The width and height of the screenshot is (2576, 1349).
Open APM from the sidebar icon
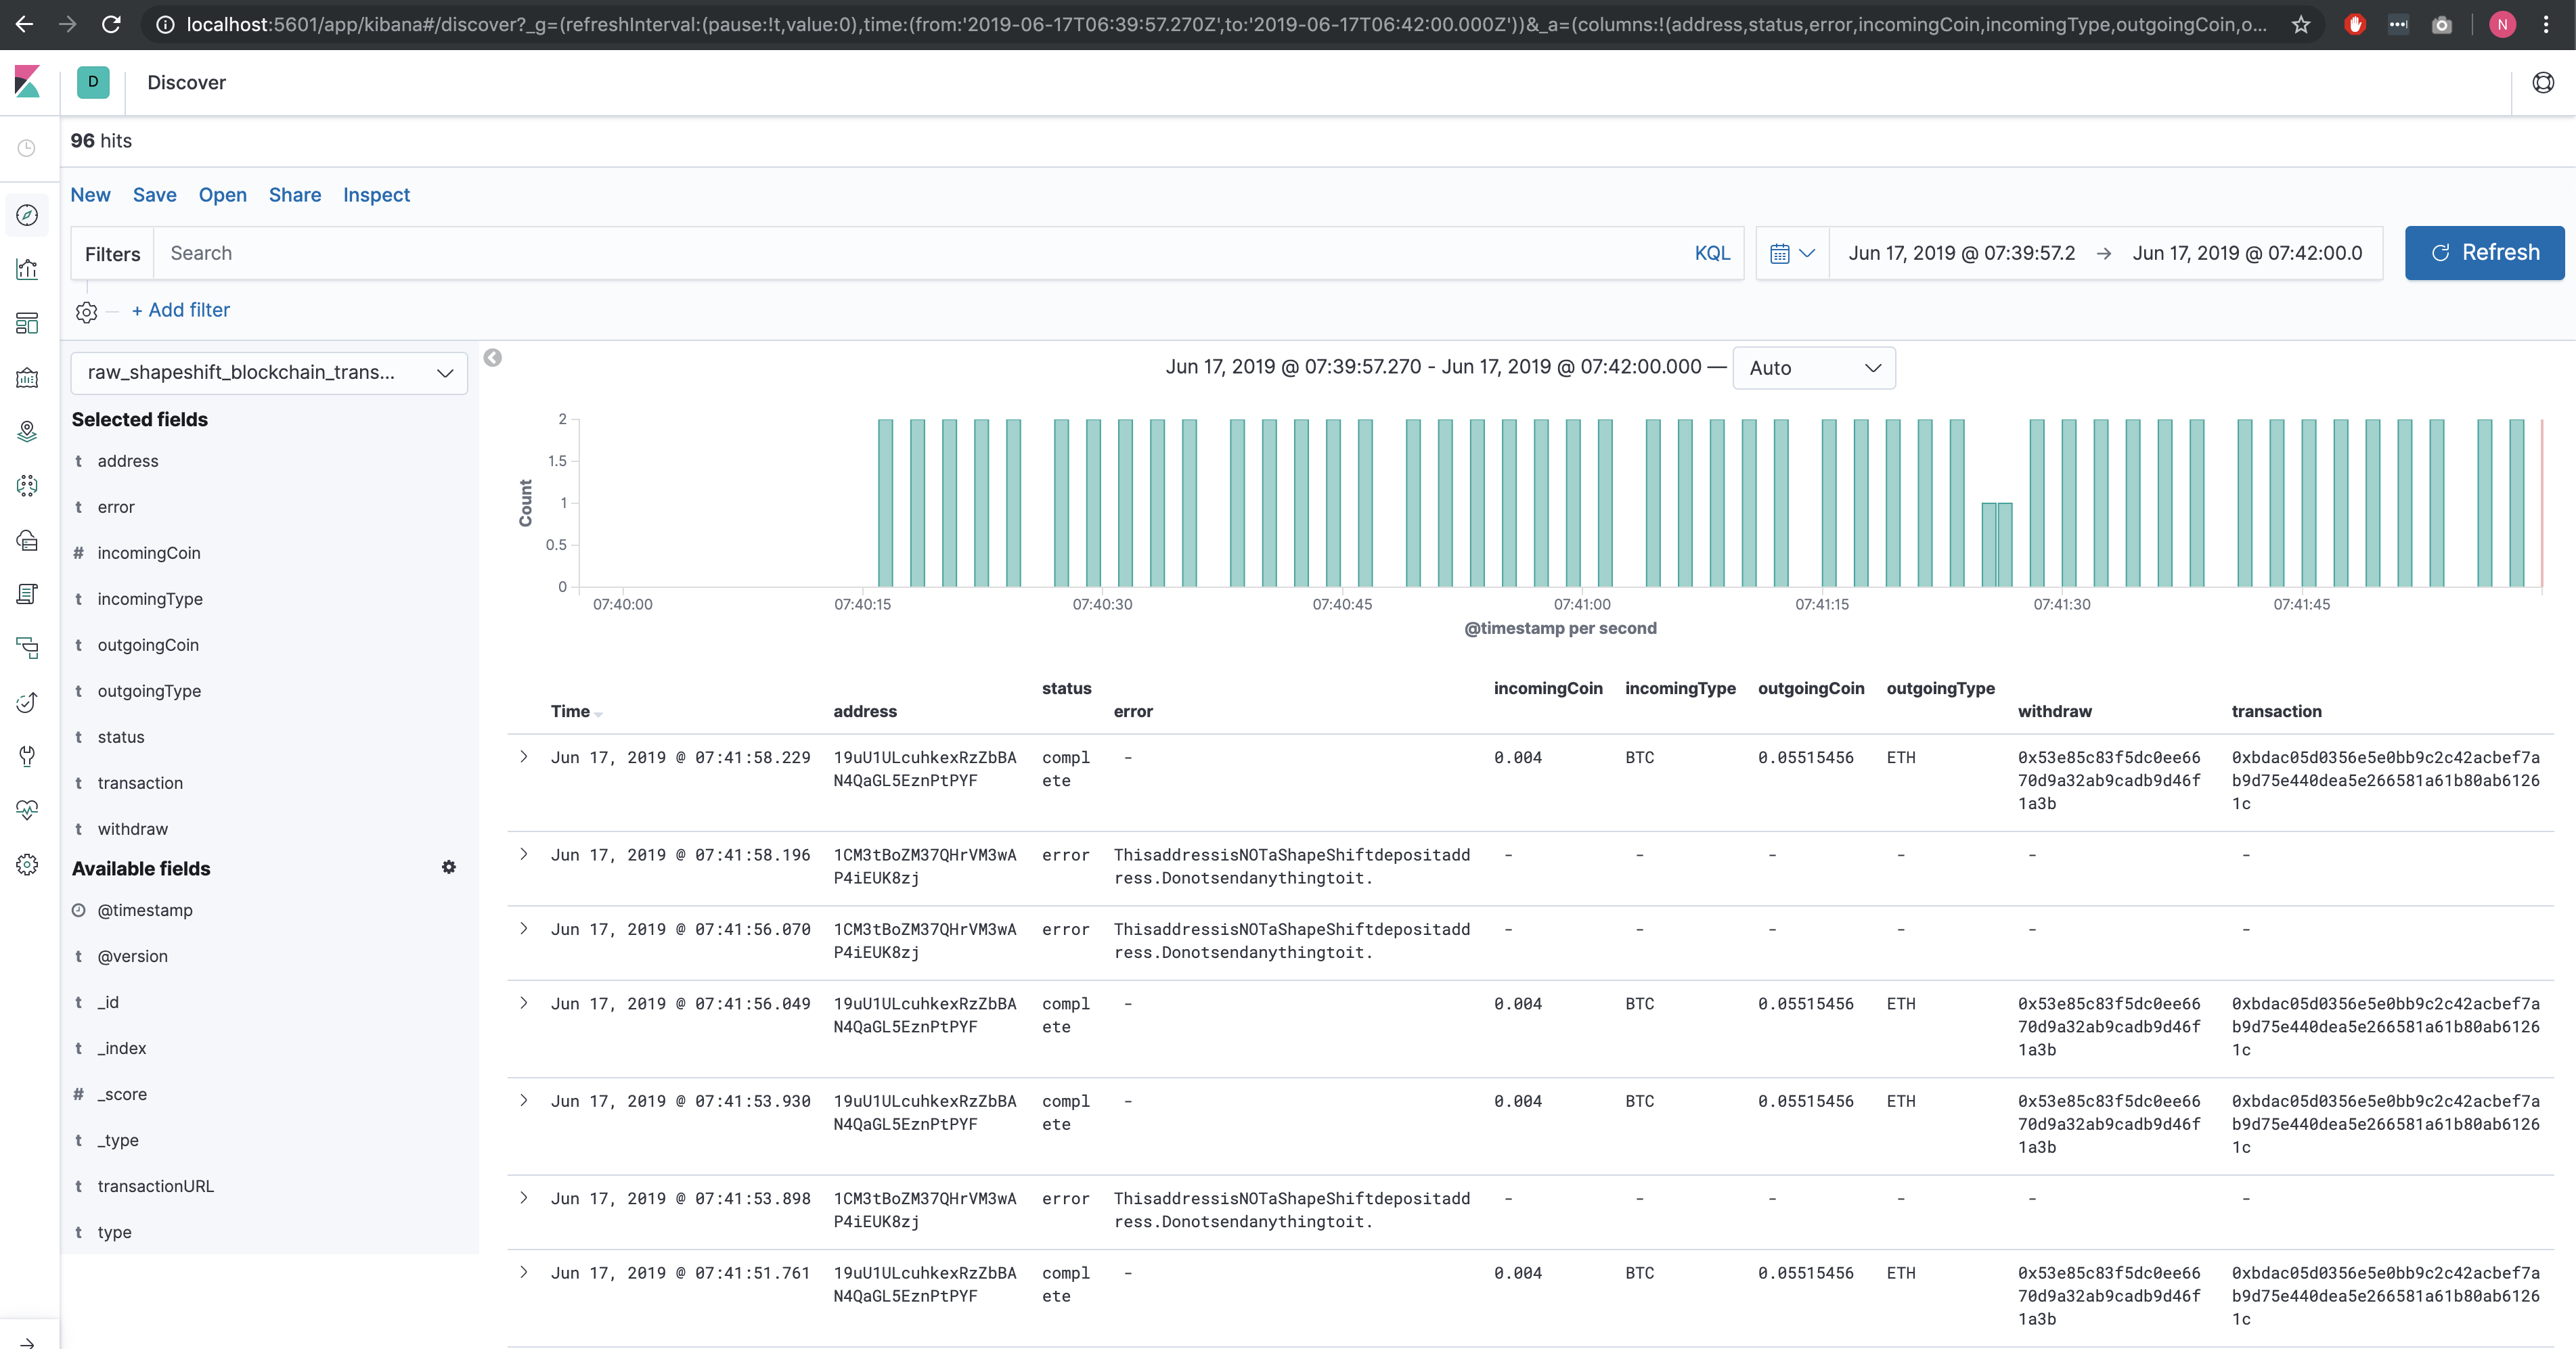tap(27, 647)
